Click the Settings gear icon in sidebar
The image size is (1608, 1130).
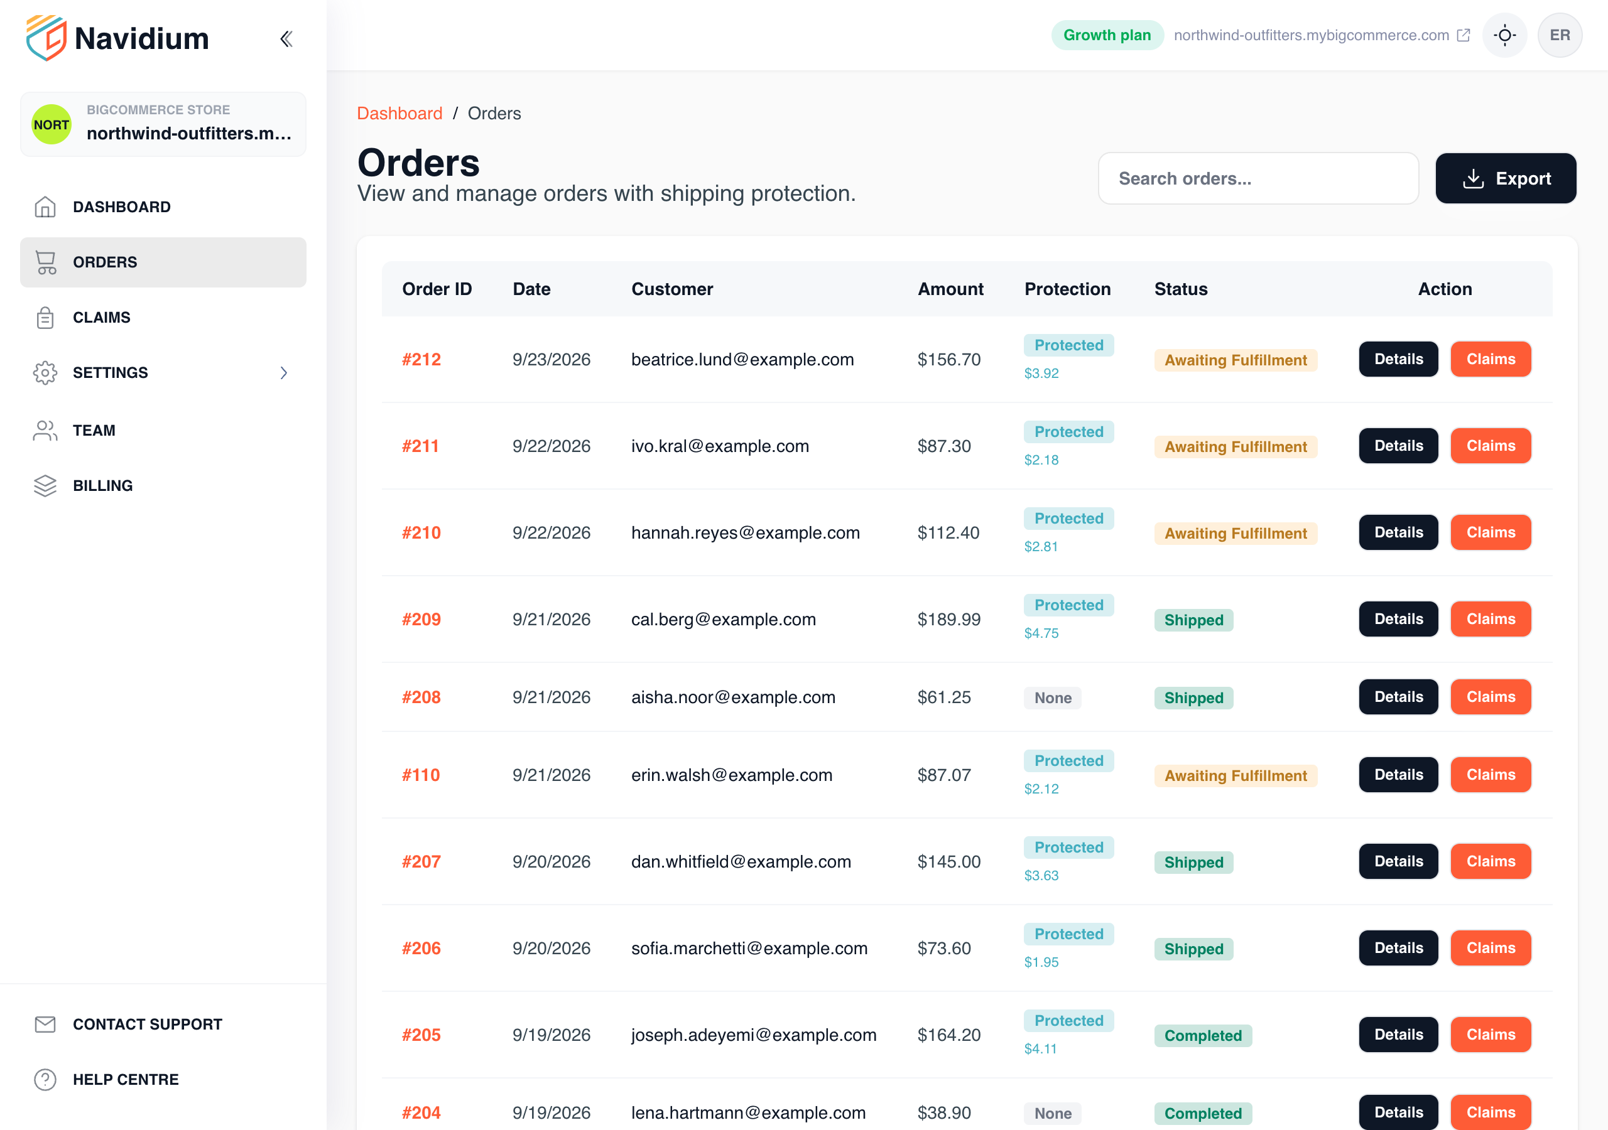(x=45, y=373)
